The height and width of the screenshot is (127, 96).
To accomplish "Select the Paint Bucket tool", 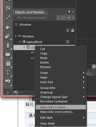I will pyautogui.click(x=8, y=27).
